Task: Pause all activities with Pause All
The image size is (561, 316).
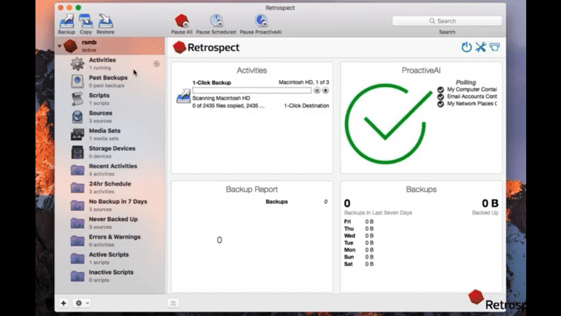Action: pyautogui.click(x=182, y=21)
